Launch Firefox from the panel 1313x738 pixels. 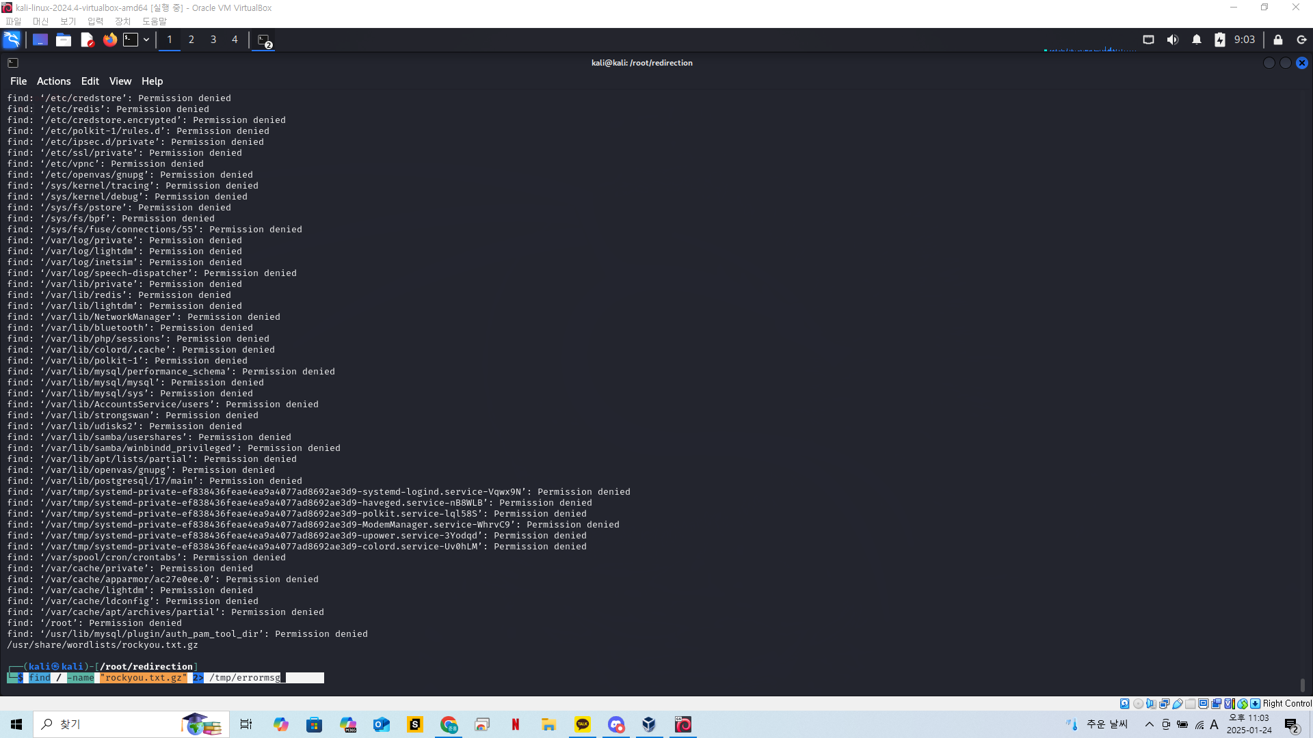110,40
